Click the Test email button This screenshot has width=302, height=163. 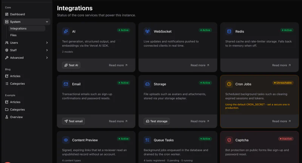(73, 121)
